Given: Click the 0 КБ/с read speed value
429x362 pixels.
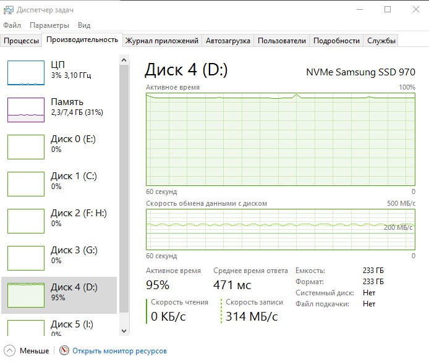Looking at the screenshot, I should [168, 317].
